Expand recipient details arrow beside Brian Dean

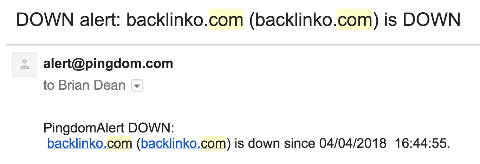pos(137,86)
